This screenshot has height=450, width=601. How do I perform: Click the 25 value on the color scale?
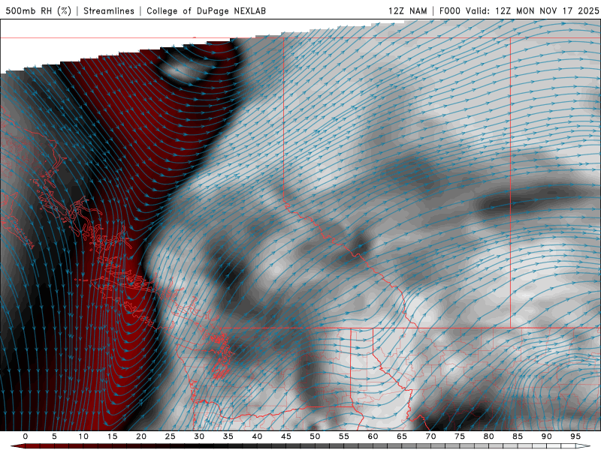point(170,436)
